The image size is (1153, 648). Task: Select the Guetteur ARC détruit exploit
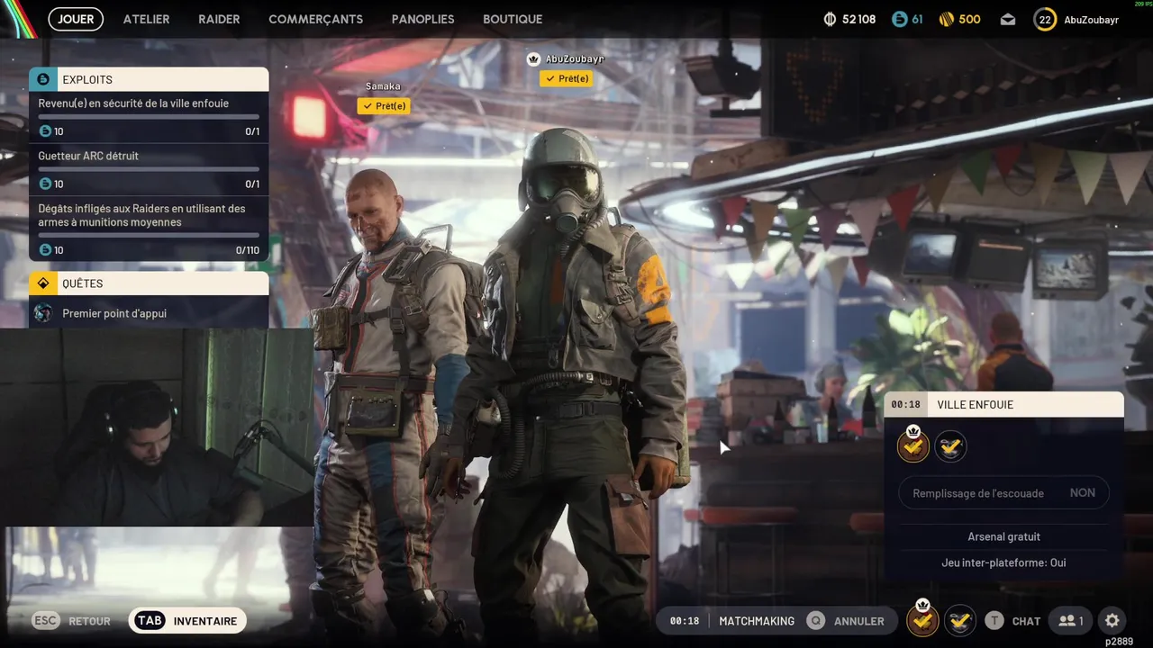tap(149, 170)
